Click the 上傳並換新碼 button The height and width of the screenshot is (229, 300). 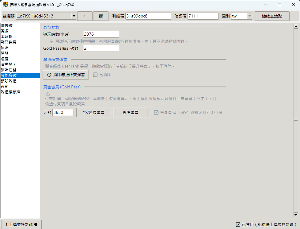click(21, 224)
